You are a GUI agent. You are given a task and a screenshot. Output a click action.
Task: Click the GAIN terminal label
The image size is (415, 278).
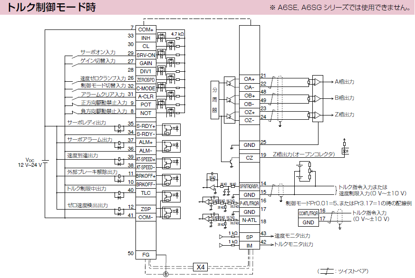pos(145,63)
